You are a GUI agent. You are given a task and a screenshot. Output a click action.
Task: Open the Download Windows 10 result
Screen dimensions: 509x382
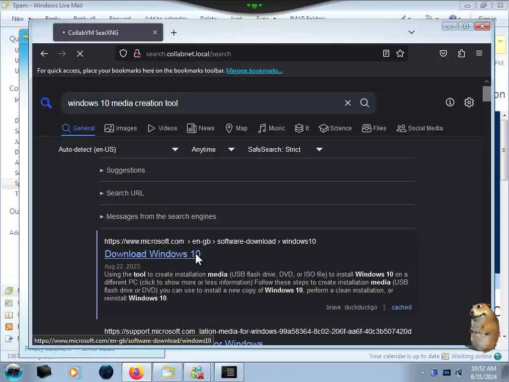pos(152,254)
